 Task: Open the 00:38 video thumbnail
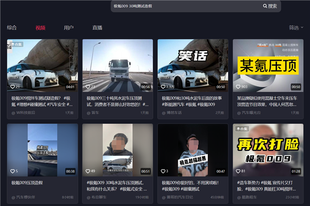pos(42,150)
